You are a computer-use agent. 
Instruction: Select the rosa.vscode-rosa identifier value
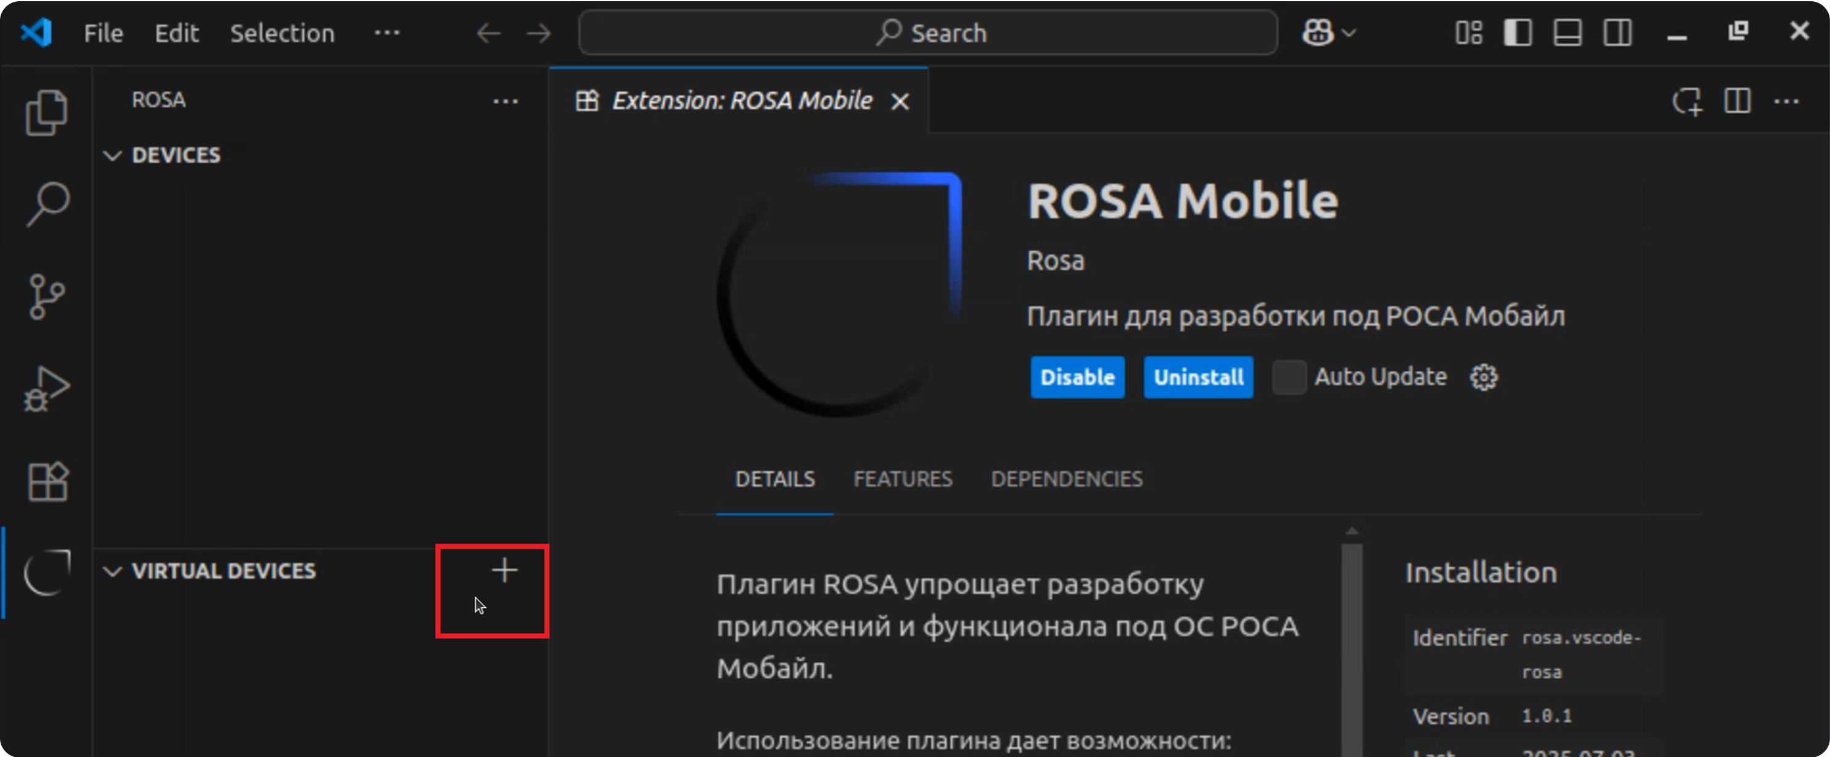[x=1581, y=654]
